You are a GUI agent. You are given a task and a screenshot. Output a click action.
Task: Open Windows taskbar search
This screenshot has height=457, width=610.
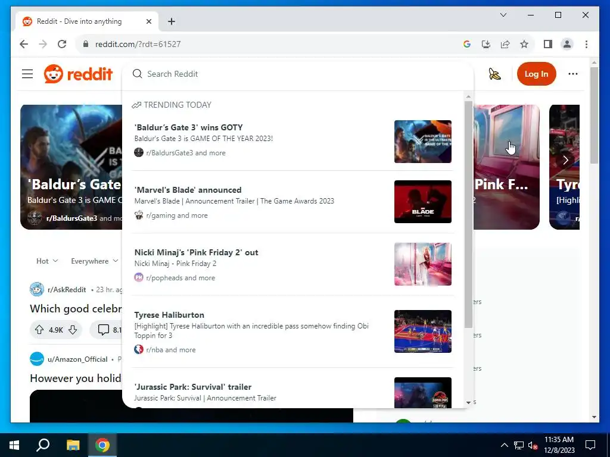[43, 445]
